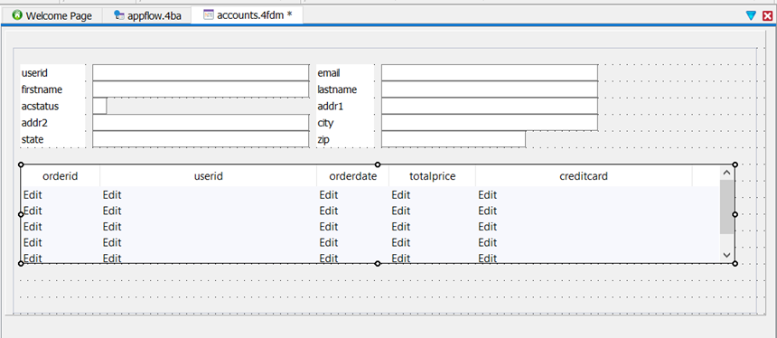Select the addr2 label
Image resolution: width=777 pixels, height=338 pixels.
point(34,123)
